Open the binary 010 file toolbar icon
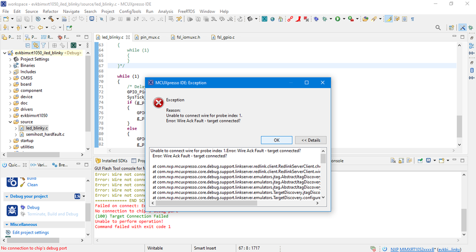The image size is (476, 252). [x=64, y=19]
